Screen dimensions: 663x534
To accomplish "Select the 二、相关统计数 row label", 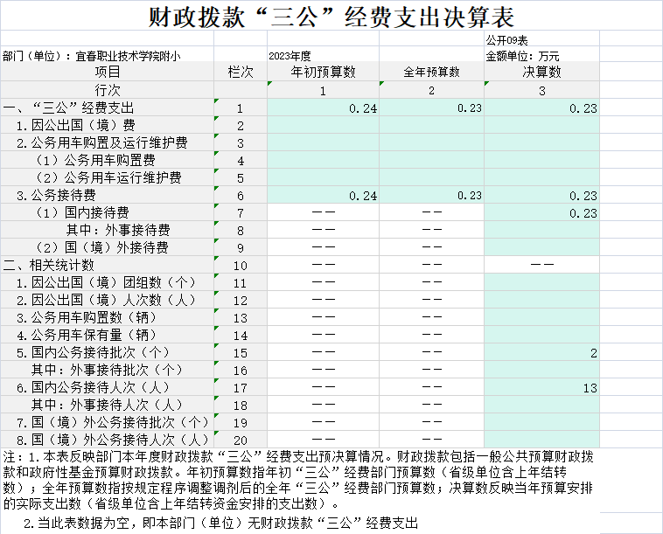I will pyautogui.click(x=49, y=266).
